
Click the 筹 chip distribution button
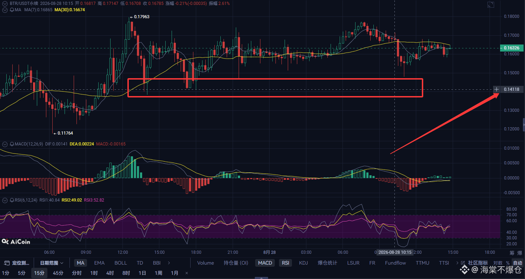point(512,253)
